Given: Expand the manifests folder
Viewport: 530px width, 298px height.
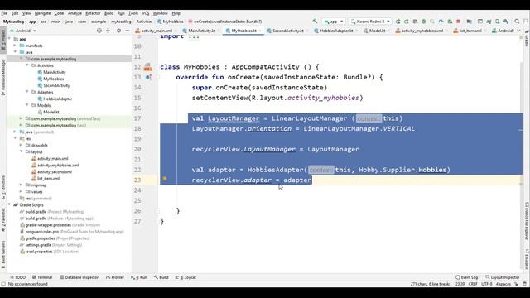Looking at the screenshot, I should (x=15, y=46).
